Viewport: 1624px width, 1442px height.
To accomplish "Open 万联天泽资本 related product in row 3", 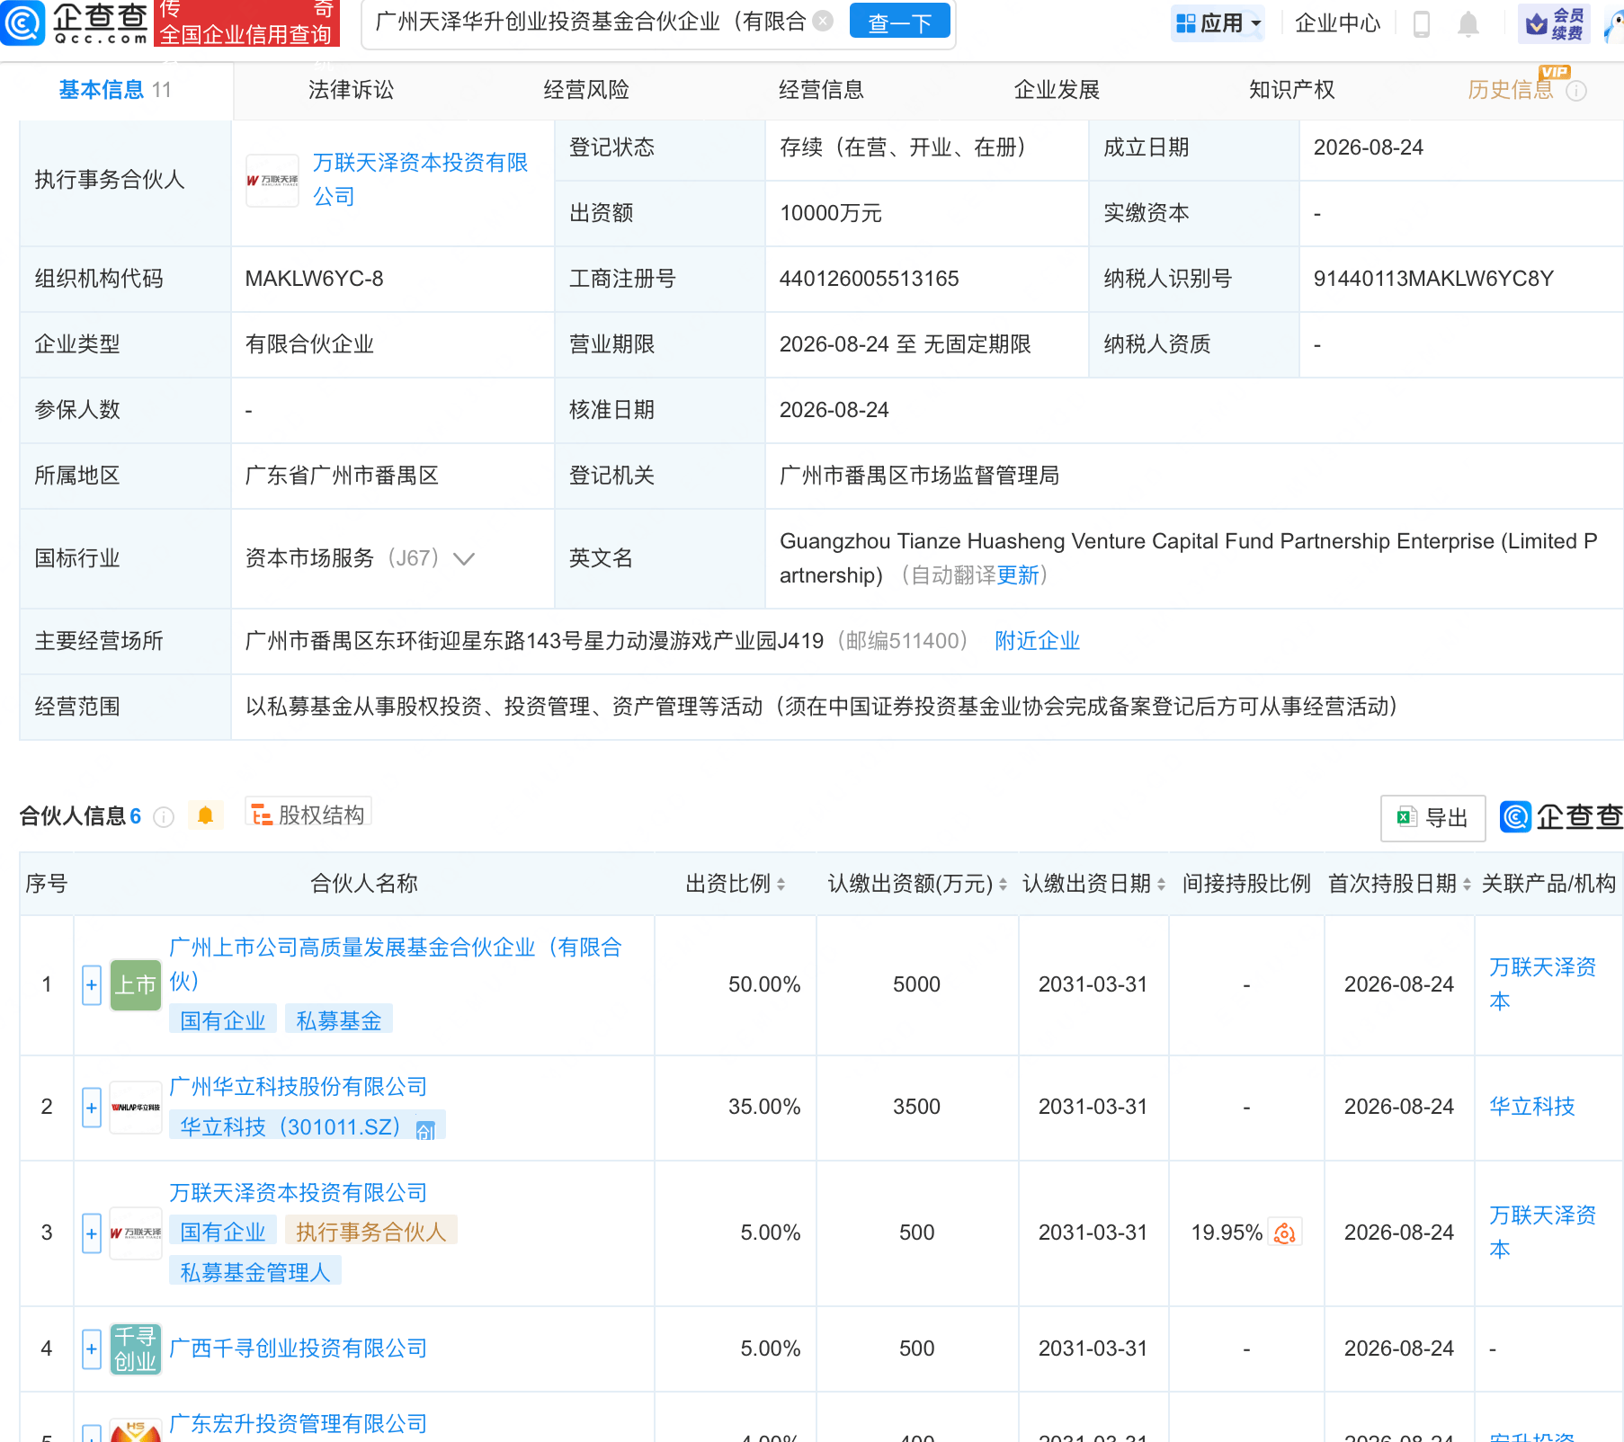I will click(1542, 1233).
